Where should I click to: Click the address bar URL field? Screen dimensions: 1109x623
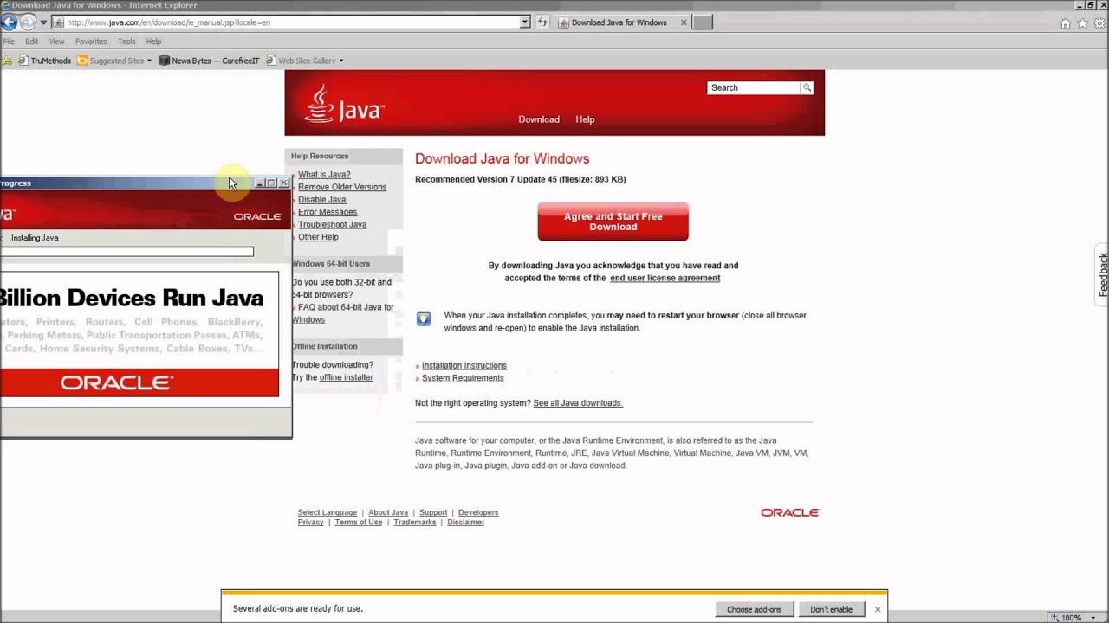[291, 22]
